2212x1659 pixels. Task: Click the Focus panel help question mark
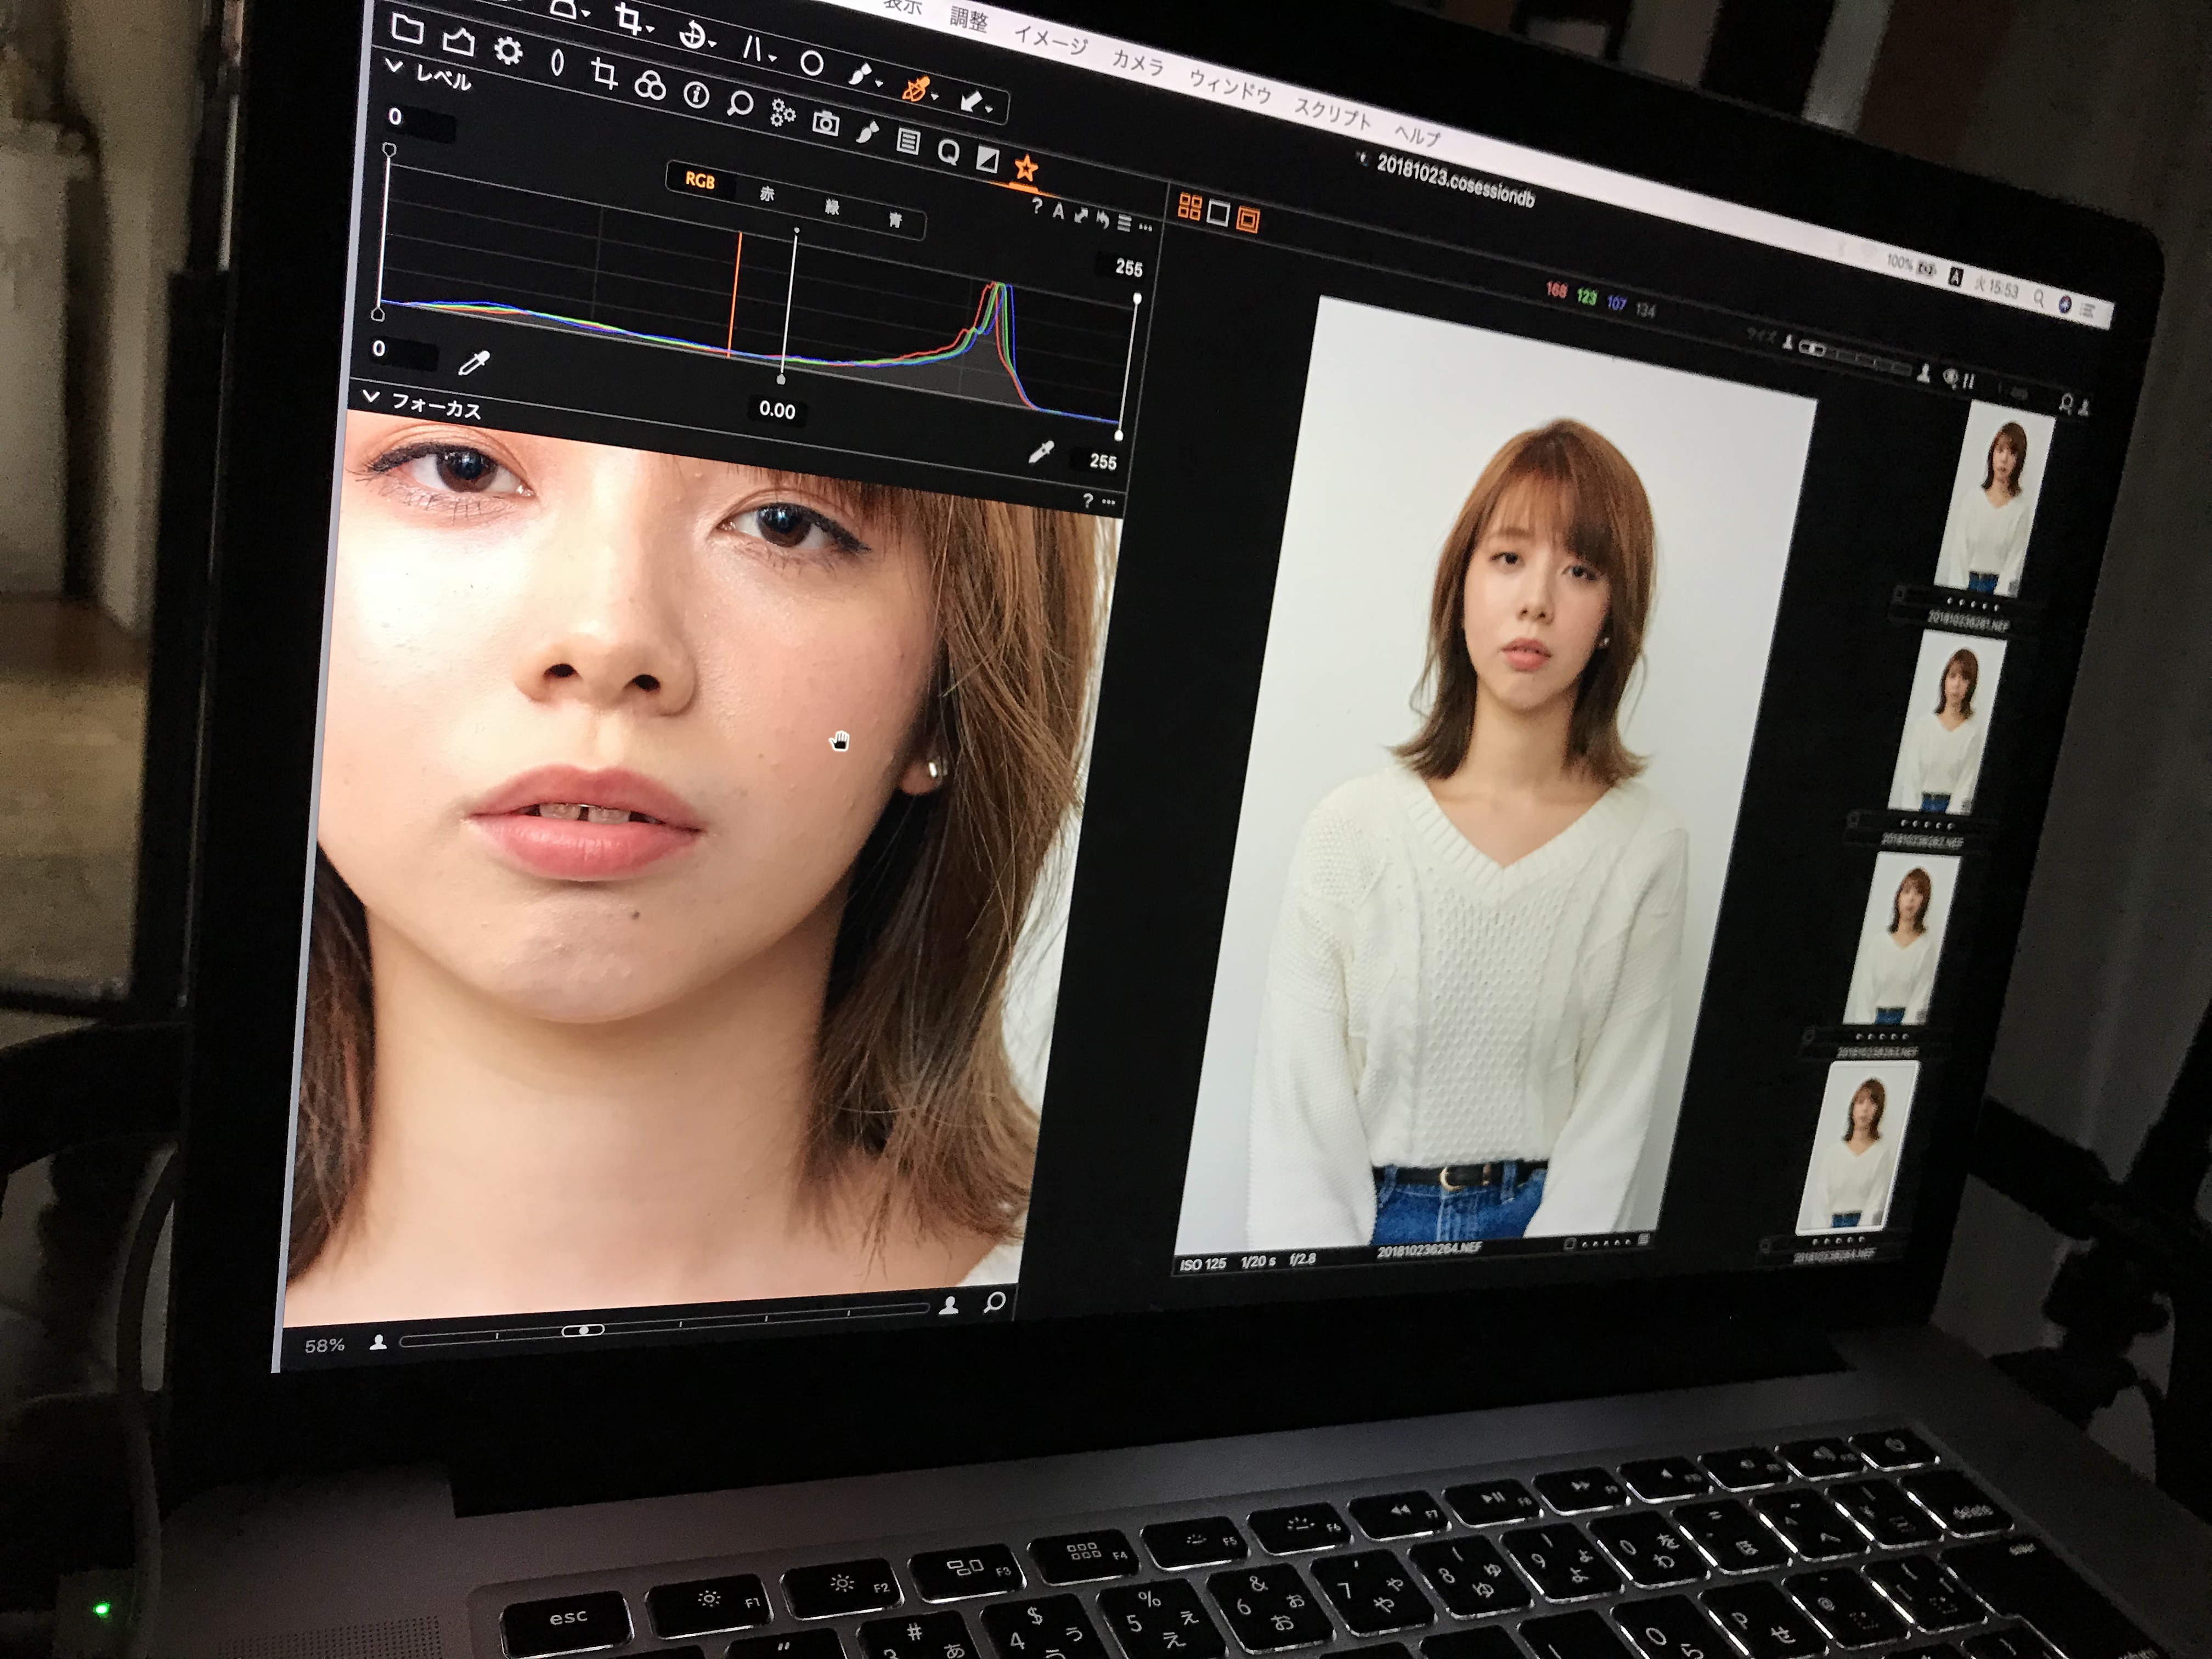pos(1088,500)
